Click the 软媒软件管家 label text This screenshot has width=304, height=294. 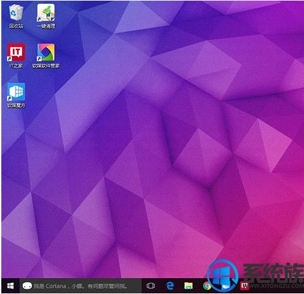click(x=46, y=66)
